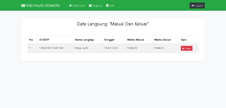Click the ID card logo icon
Viewport: 226px width, 108px height.
[23, 5]
